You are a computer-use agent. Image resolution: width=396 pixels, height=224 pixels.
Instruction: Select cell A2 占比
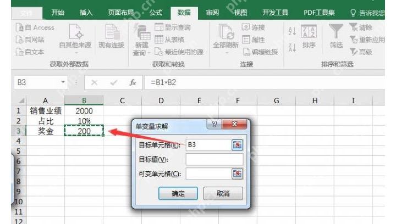click(46, 121)
